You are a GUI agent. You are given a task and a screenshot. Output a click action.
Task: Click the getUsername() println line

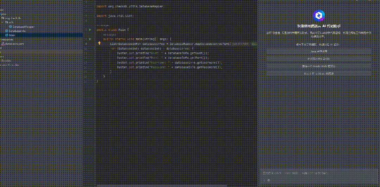click(170, 63)
